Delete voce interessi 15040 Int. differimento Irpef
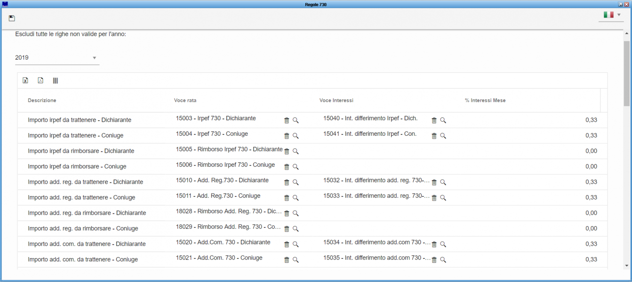 coord(434,120)
